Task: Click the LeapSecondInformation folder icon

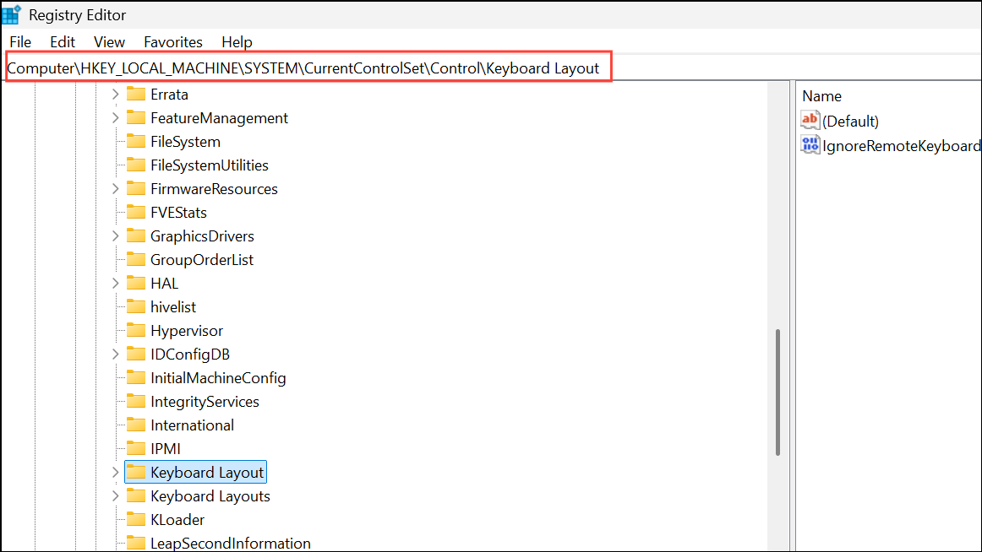Action: tap(135, 543)
